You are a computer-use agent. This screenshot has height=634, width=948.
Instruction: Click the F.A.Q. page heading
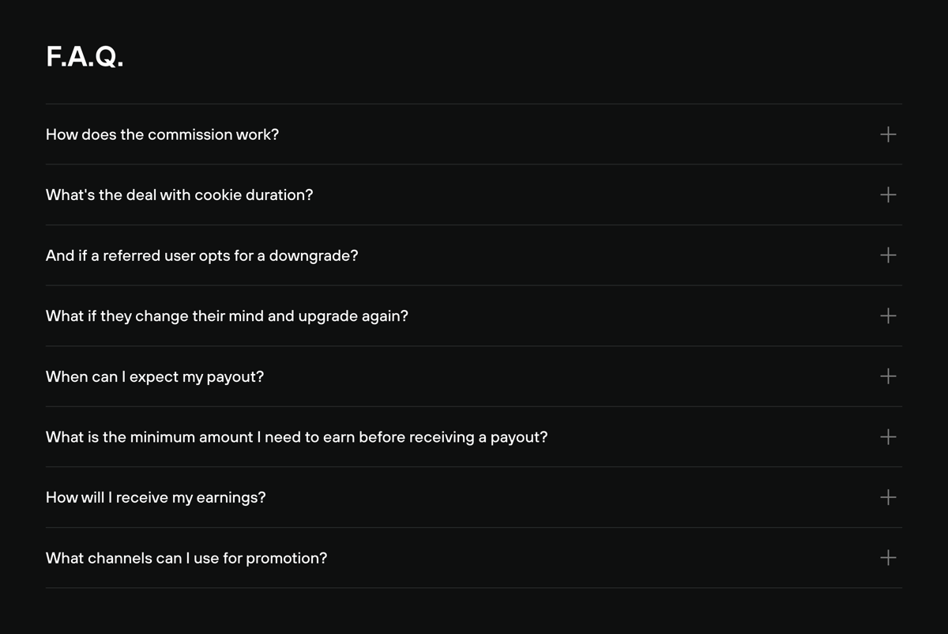(85, 56)
